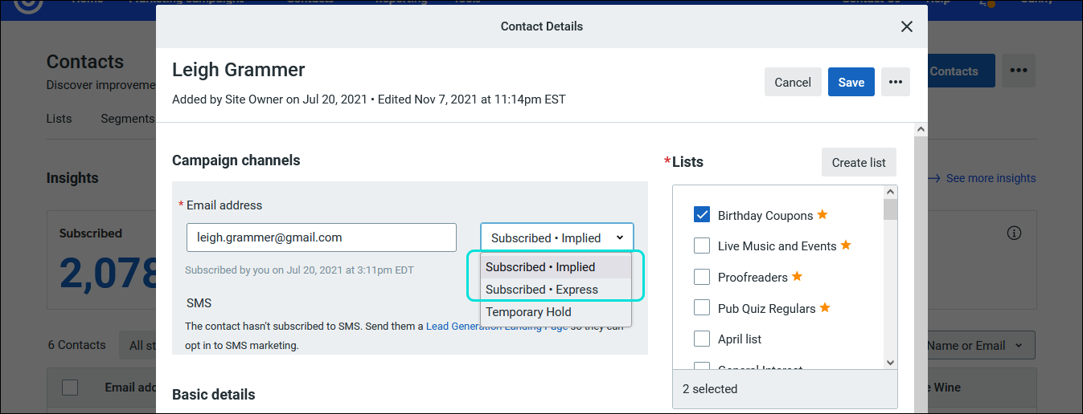Click the info icon in Insights panel
Viewport: 1083px width, 414px height.
point(1014,233)
